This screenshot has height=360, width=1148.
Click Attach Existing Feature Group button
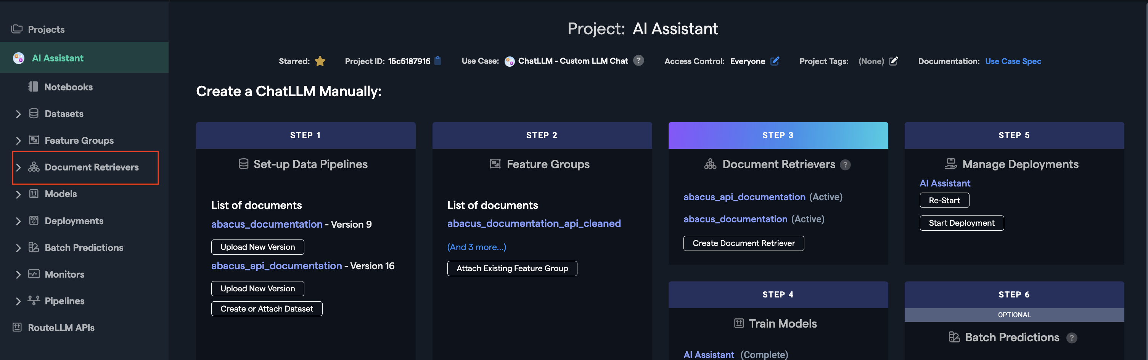(x=511, y=268)
